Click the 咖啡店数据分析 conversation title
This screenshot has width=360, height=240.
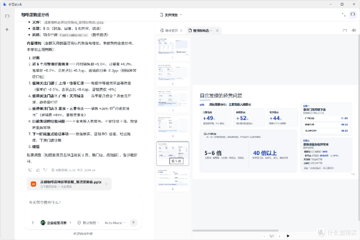[35, 15]
